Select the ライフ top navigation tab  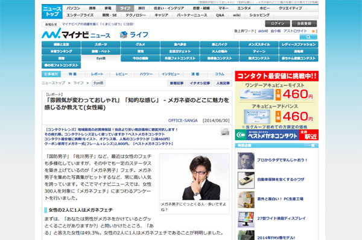125,8
